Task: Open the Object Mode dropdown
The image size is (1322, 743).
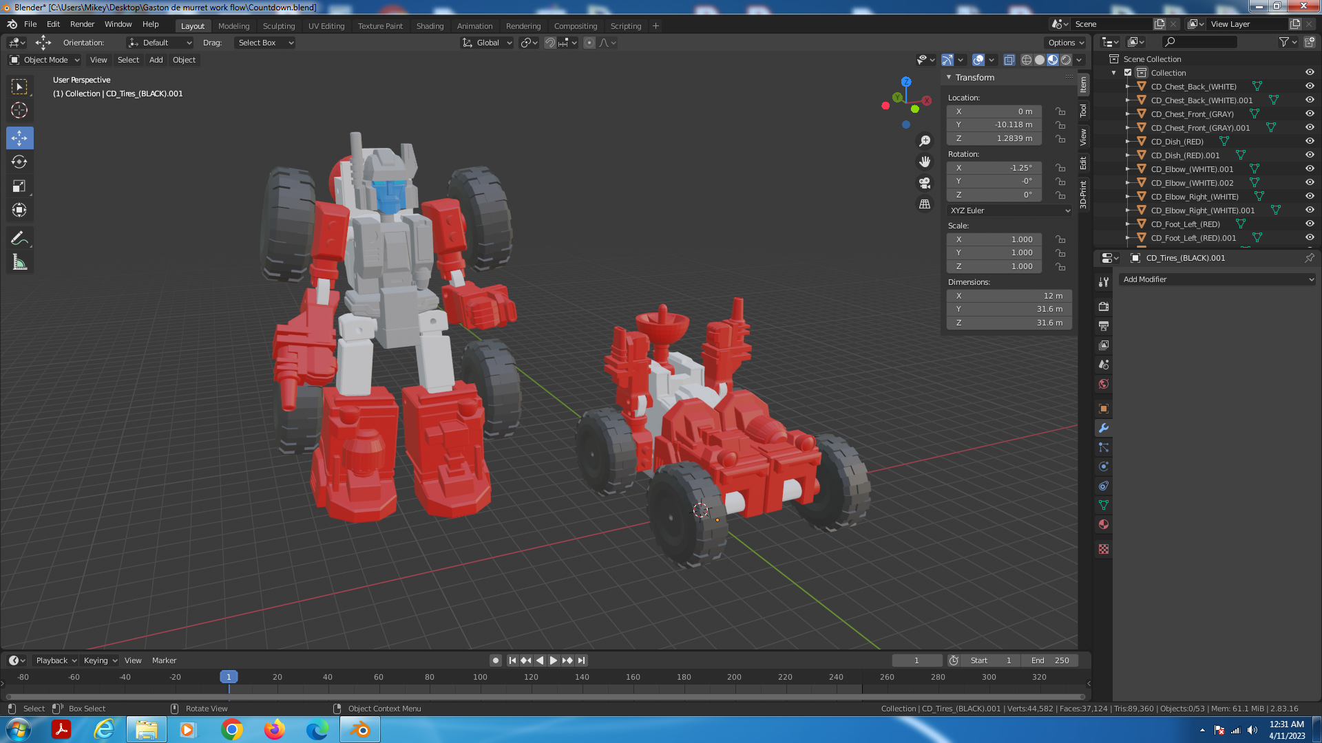Action: coord(45,60)
